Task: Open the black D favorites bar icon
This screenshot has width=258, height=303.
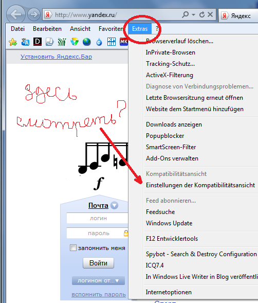Action: click(38, 42)
